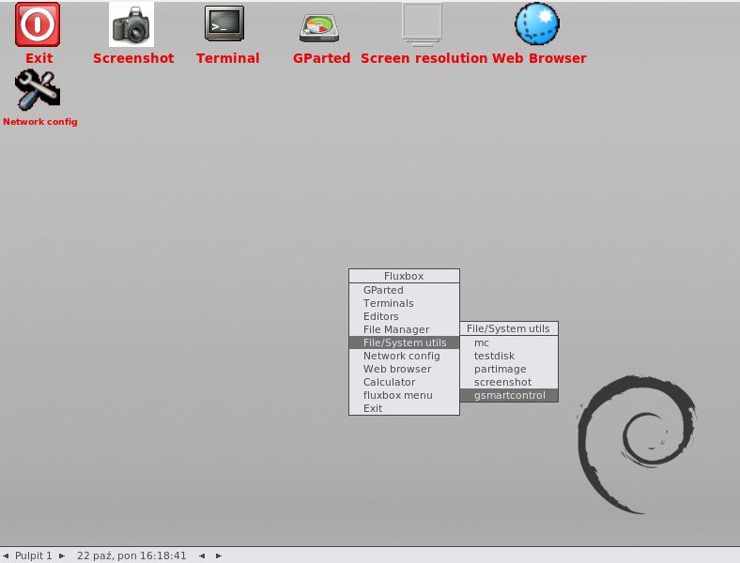Click the taskbar clock showing 16:18:41
The width and height of the screenshot is (740, 563).
click(x=131, y=555)
